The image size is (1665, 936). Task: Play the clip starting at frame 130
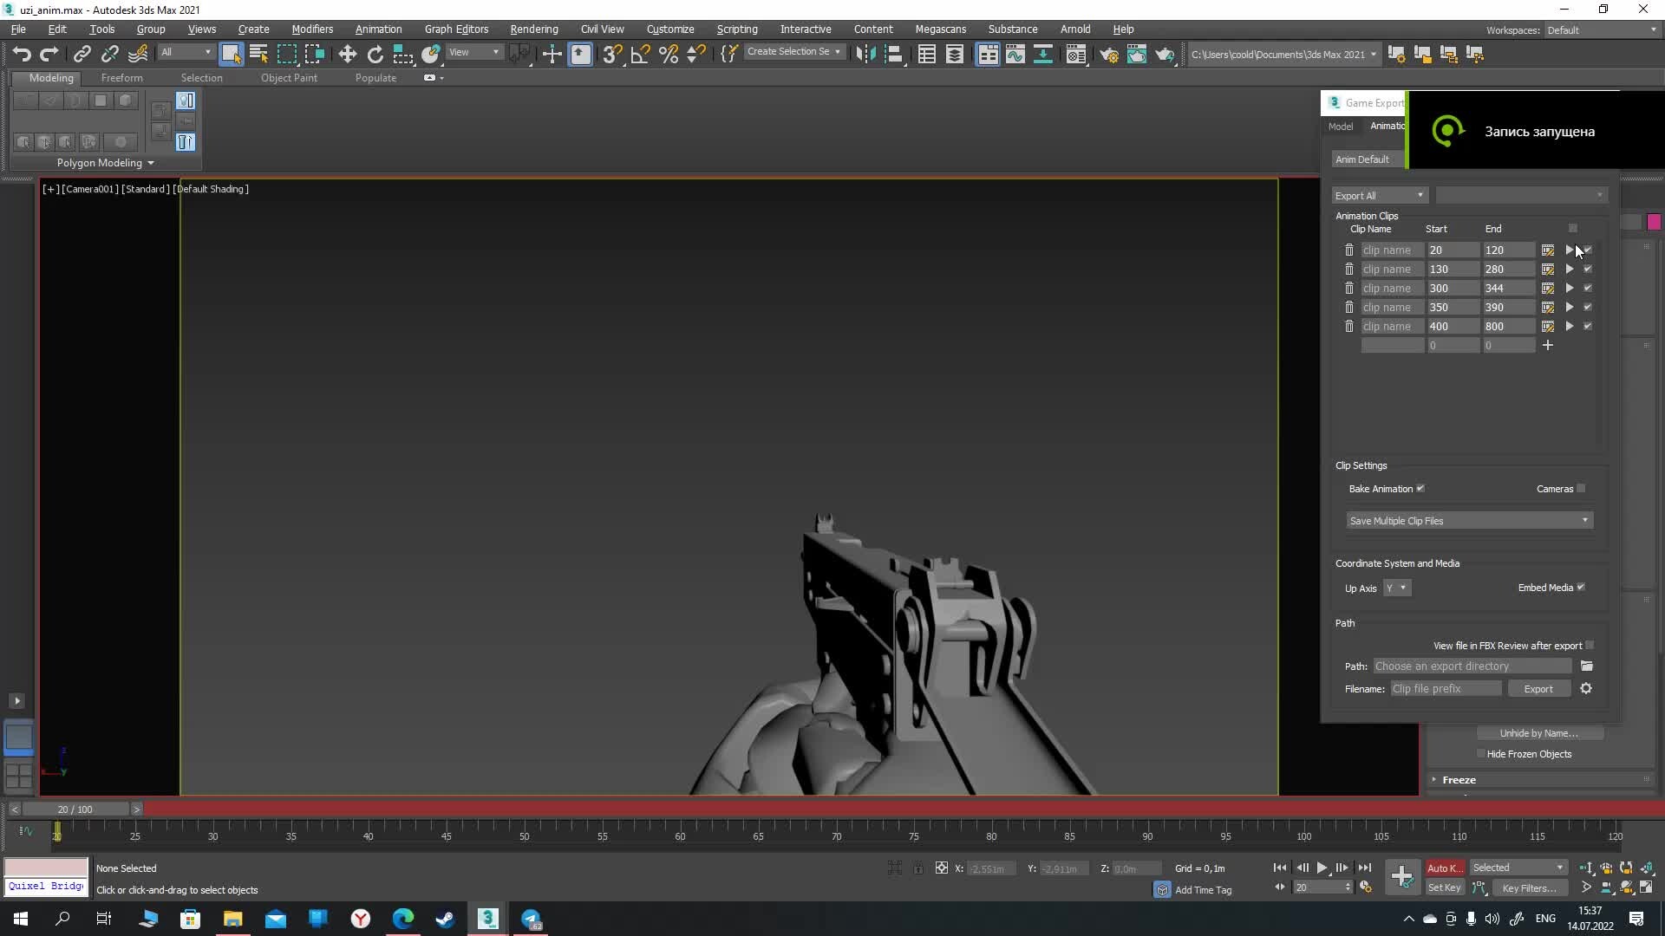tap(1569, 270)
